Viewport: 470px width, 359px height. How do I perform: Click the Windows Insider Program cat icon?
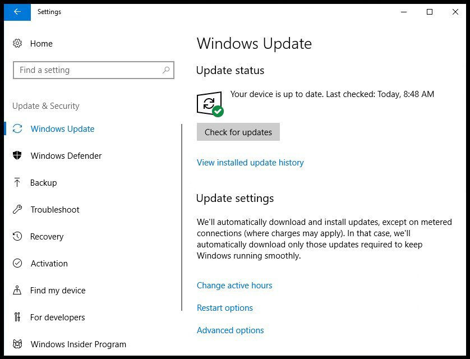coord(17,344)
